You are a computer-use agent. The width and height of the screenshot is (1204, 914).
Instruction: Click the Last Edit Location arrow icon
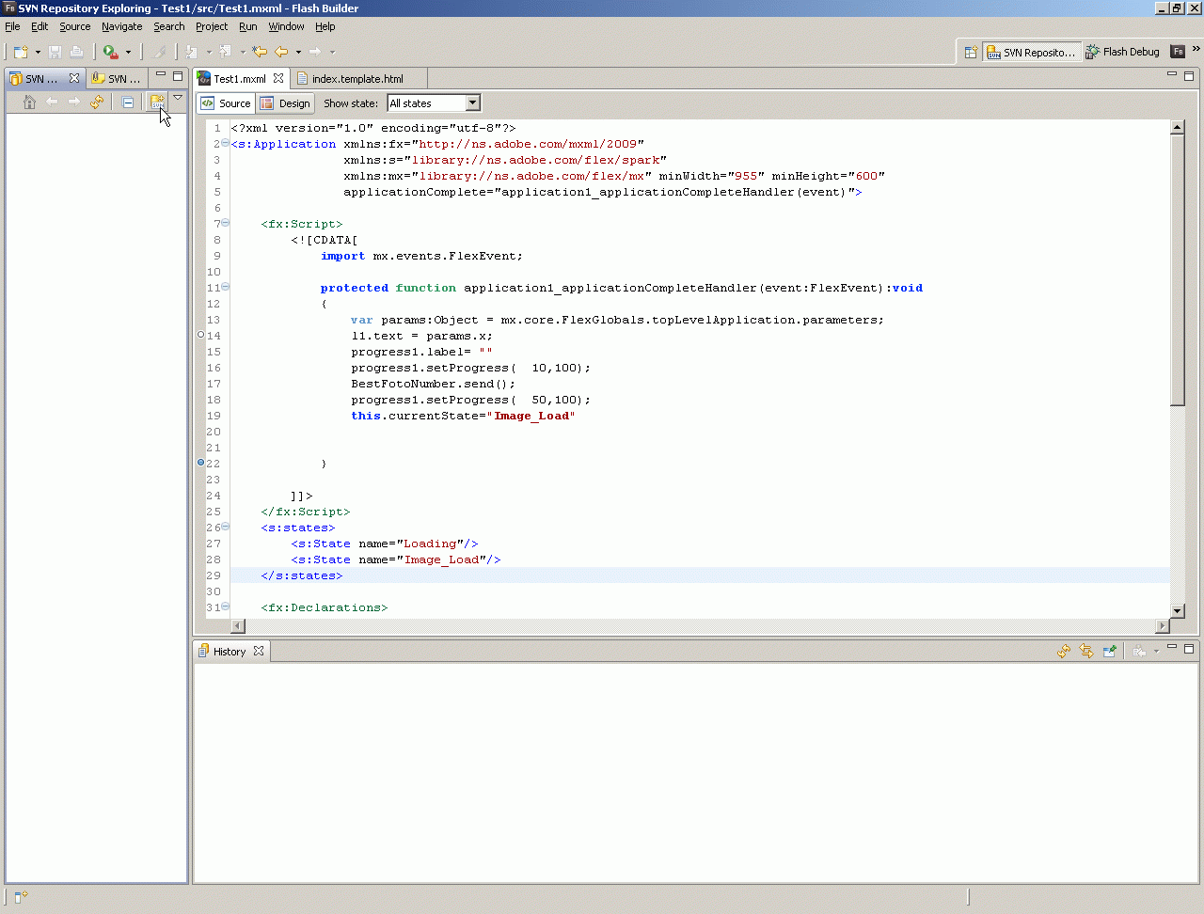click(x=260, y=52)
